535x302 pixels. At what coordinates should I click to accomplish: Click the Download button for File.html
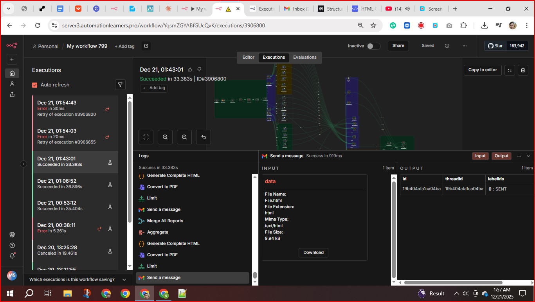click(x=313, y=253)
